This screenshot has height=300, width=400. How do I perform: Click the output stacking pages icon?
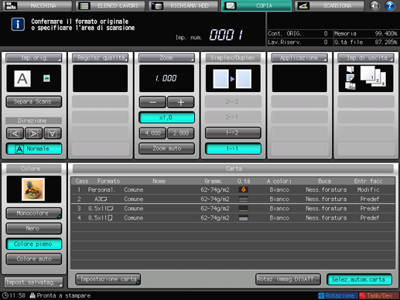point(373,76)
